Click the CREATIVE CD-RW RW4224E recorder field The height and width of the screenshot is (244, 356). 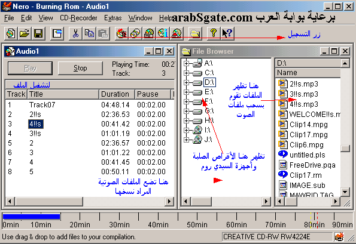pos(277,237)
